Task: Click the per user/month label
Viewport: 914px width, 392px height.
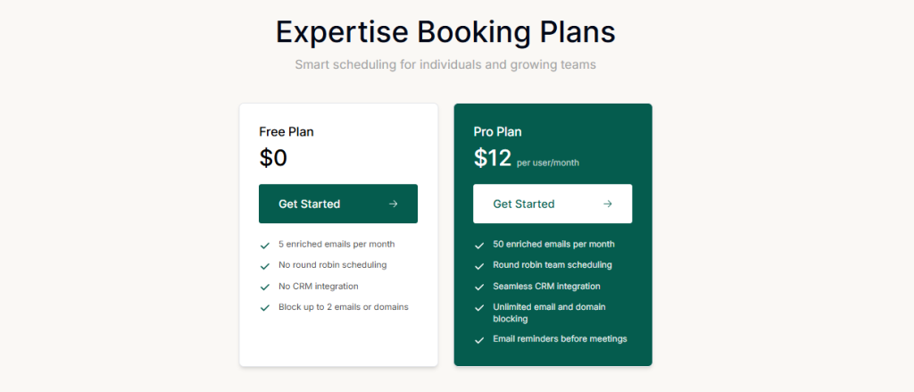Action: (548, 163)
